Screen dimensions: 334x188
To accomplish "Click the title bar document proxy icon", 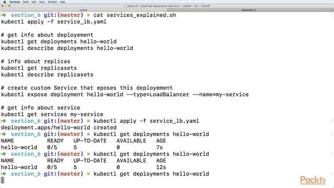I will pos(125,6).
